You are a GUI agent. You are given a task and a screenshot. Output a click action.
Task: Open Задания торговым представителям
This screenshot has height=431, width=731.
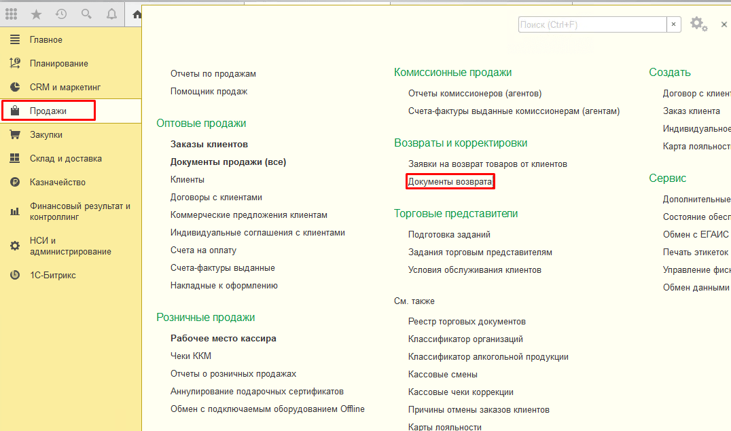[x=480, y=252]
